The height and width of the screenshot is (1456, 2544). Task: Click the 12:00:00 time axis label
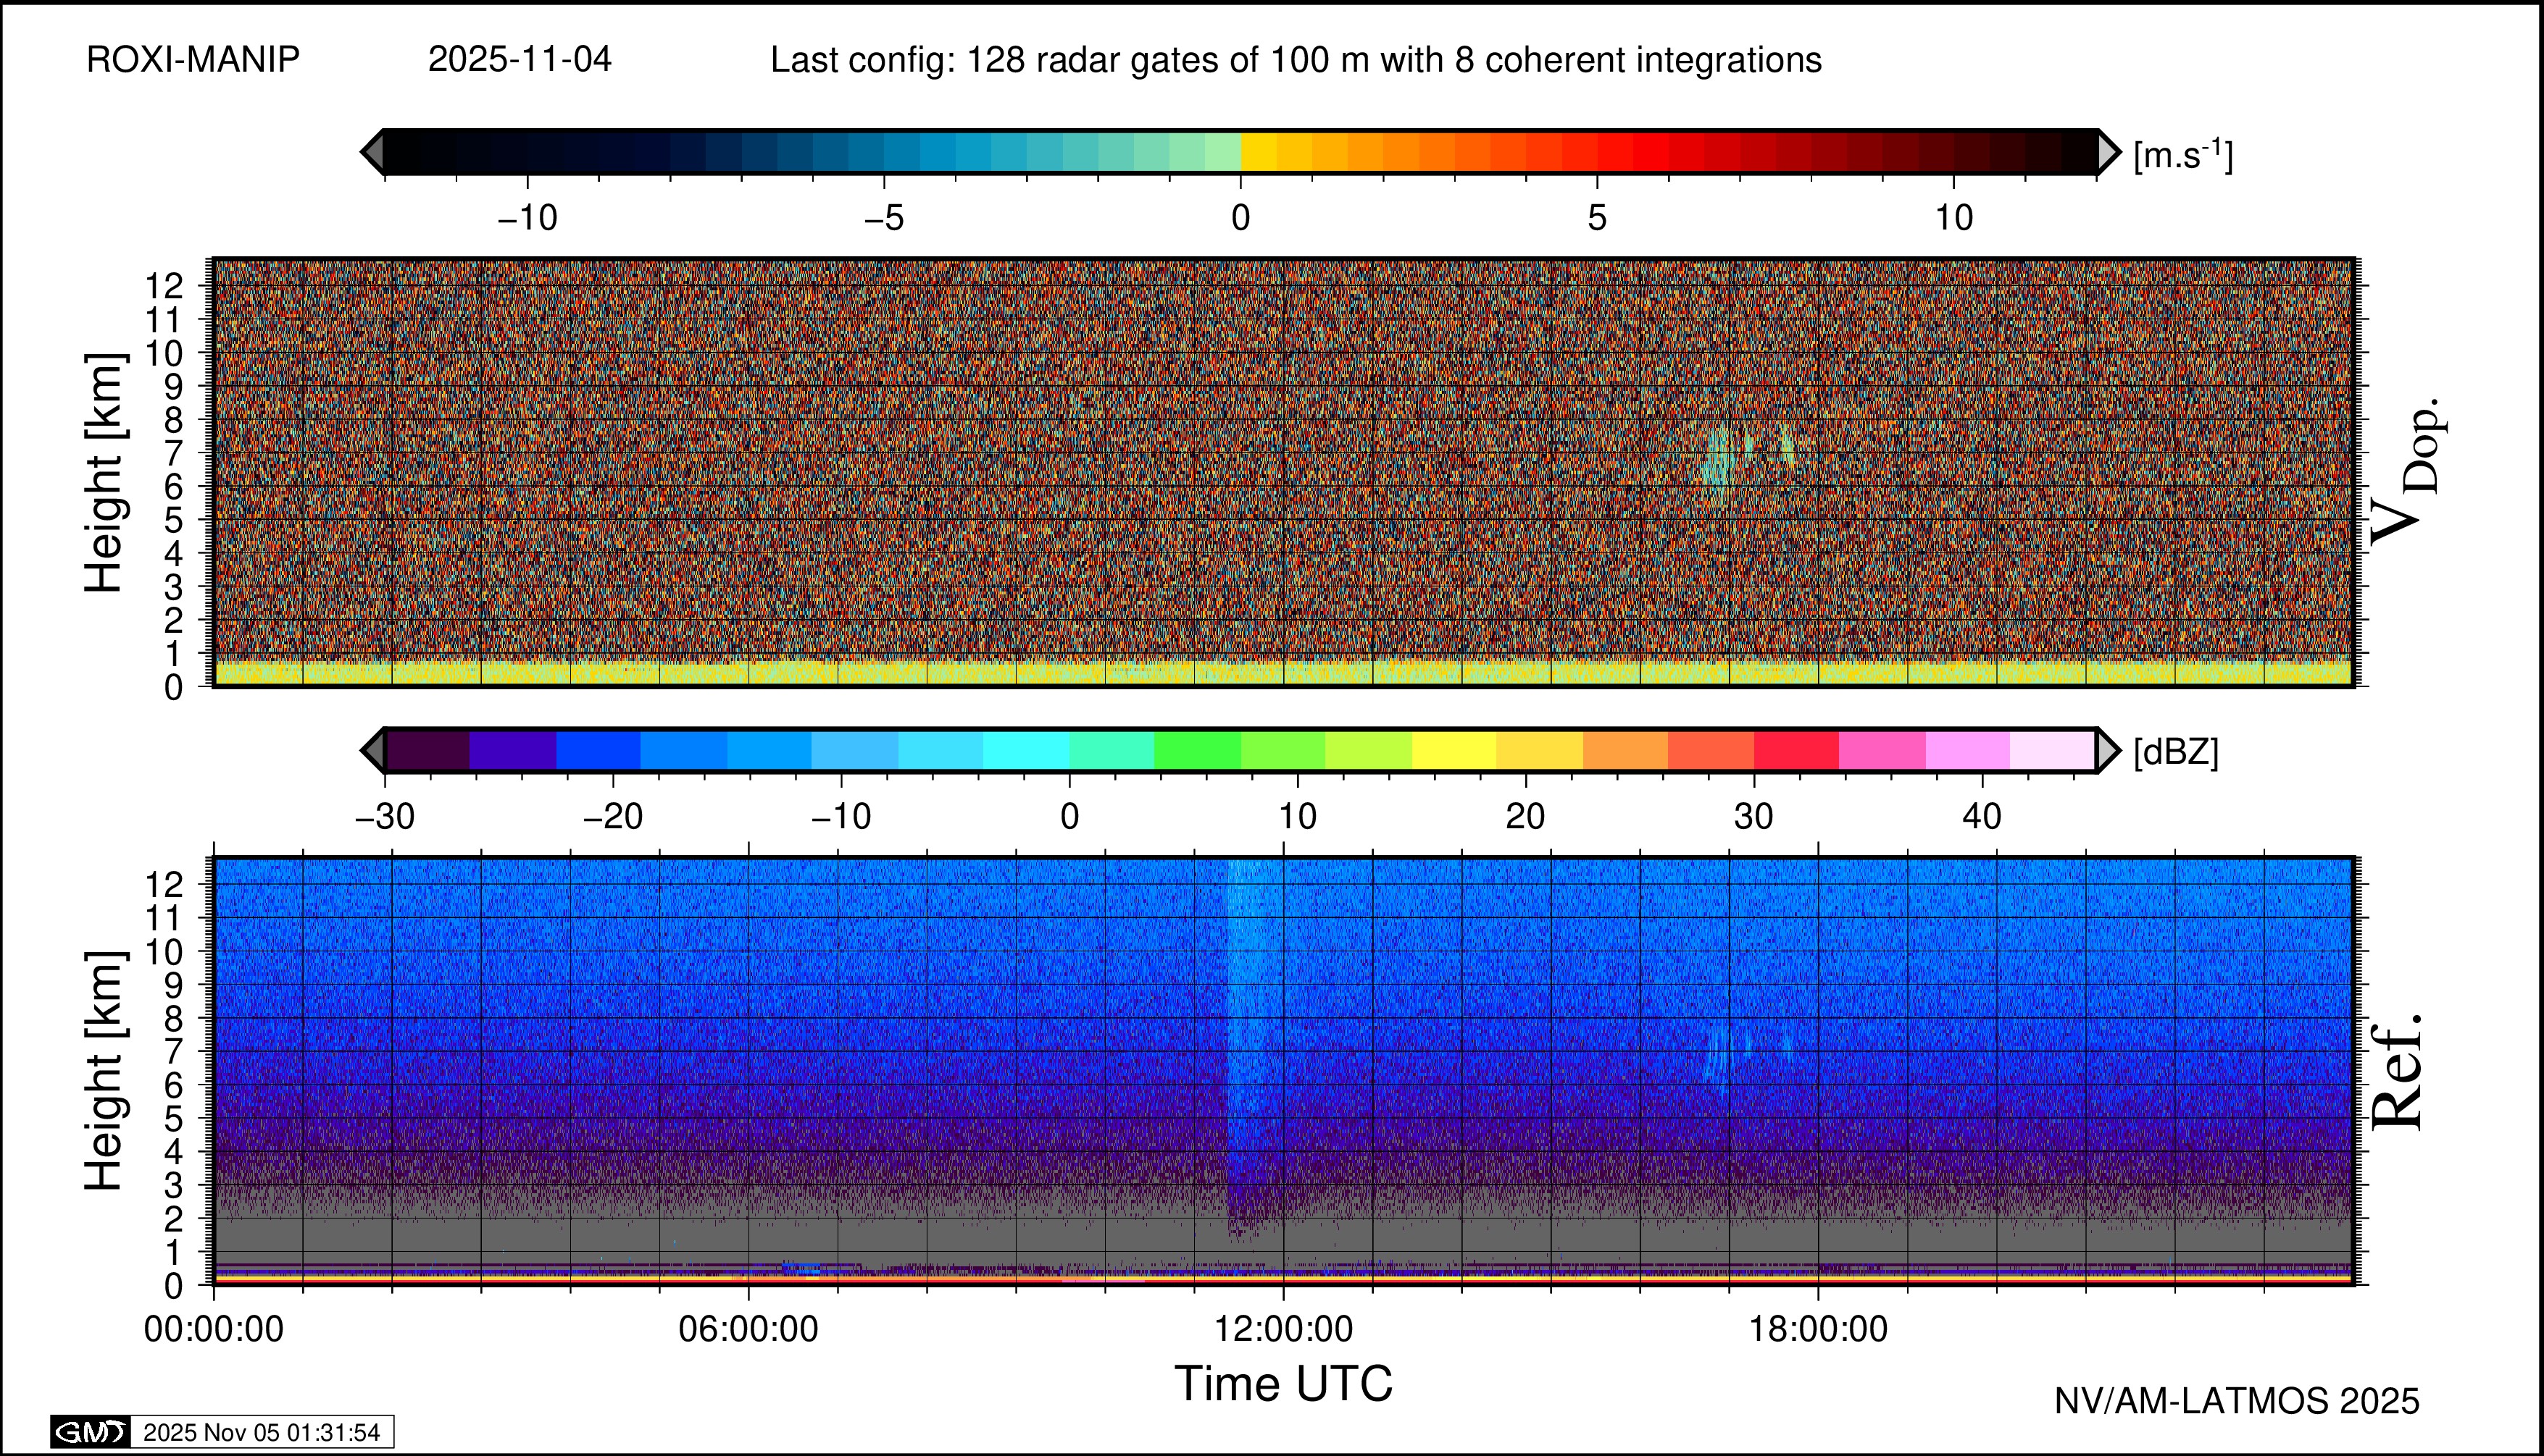(x=1283, y=1329)
